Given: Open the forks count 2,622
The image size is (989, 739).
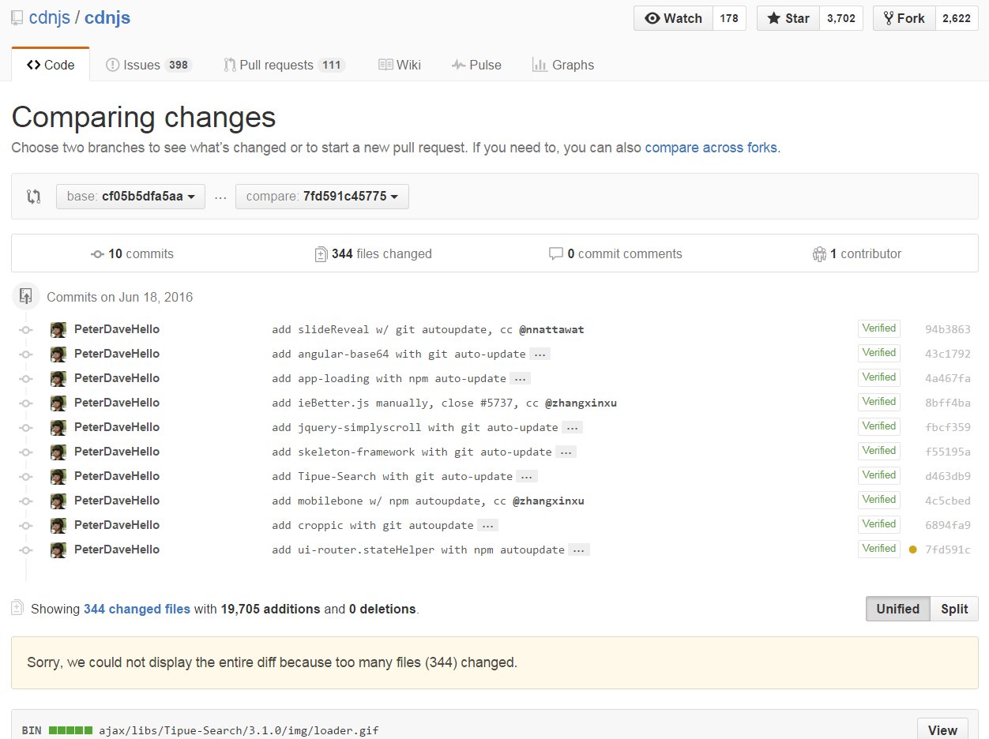Looking at the screenshot, I should tap(957, 18).
